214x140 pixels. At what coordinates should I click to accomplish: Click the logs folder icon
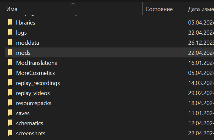pyautogui.click(x=10, y=33)
